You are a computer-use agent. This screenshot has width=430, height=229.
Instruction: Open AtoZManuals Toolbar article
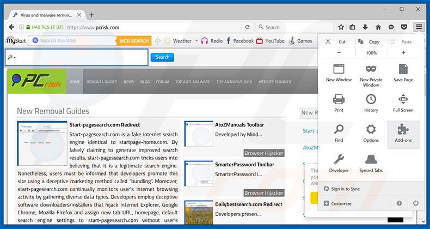click(x=239, y=125)
